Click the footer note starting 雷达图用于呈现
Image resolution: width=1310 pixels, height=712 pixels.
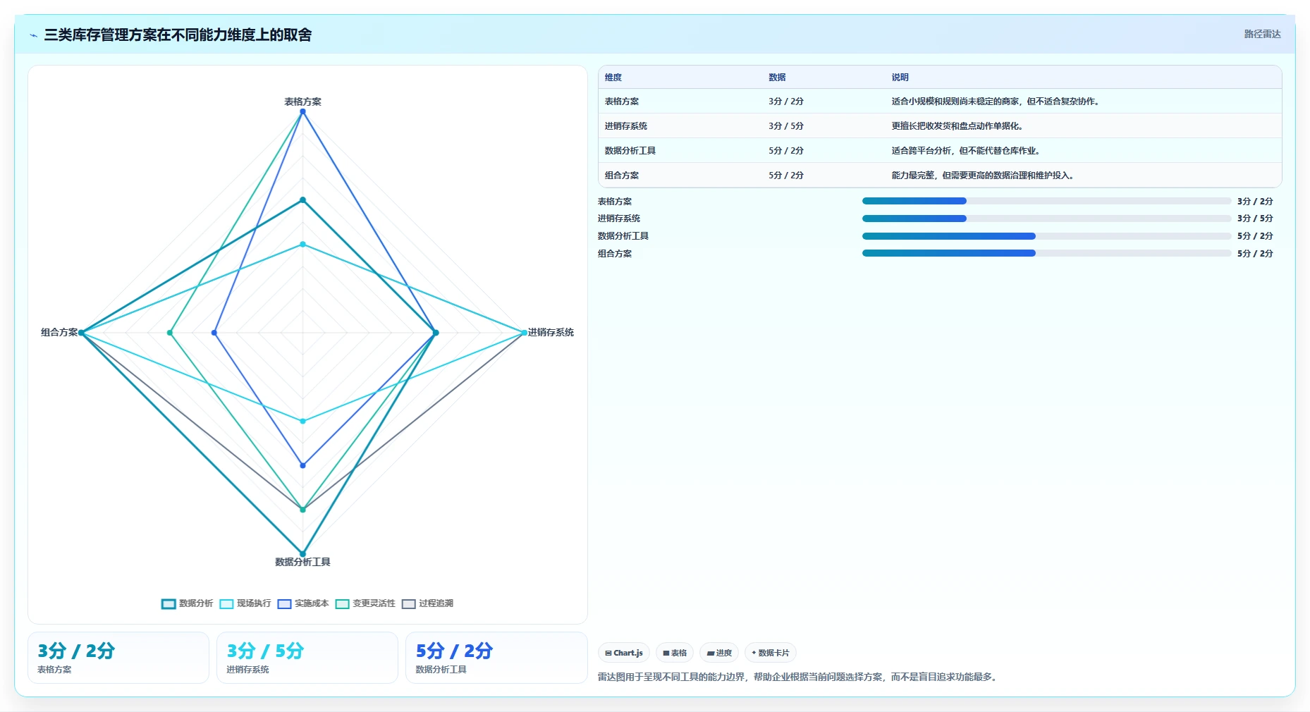[x=798, y=677]
